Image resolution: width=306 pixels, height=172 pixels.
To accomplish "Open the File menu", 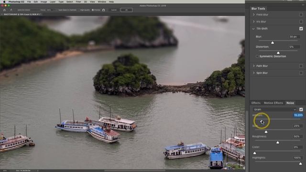I will tap(29, 2).
